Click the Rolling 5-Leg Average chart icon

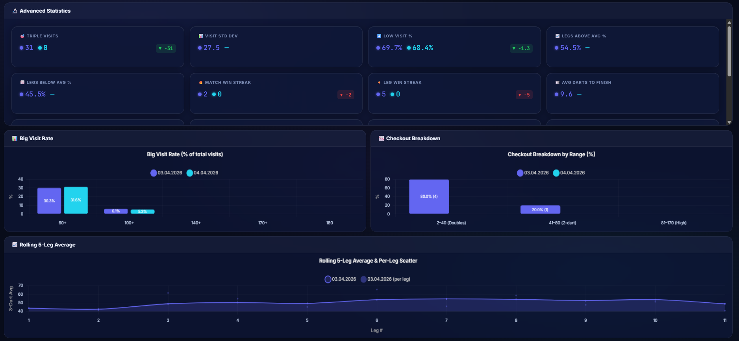pos(15,245)
